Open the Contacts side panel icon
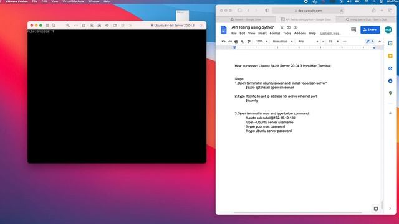 pos(390,81)
